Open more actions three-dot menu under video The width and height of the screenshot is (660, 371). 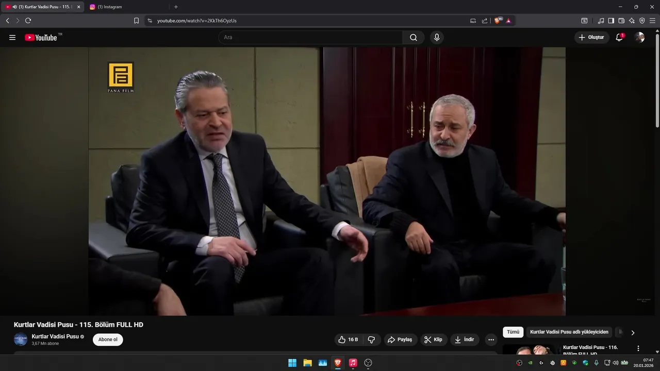pos(491,340)
